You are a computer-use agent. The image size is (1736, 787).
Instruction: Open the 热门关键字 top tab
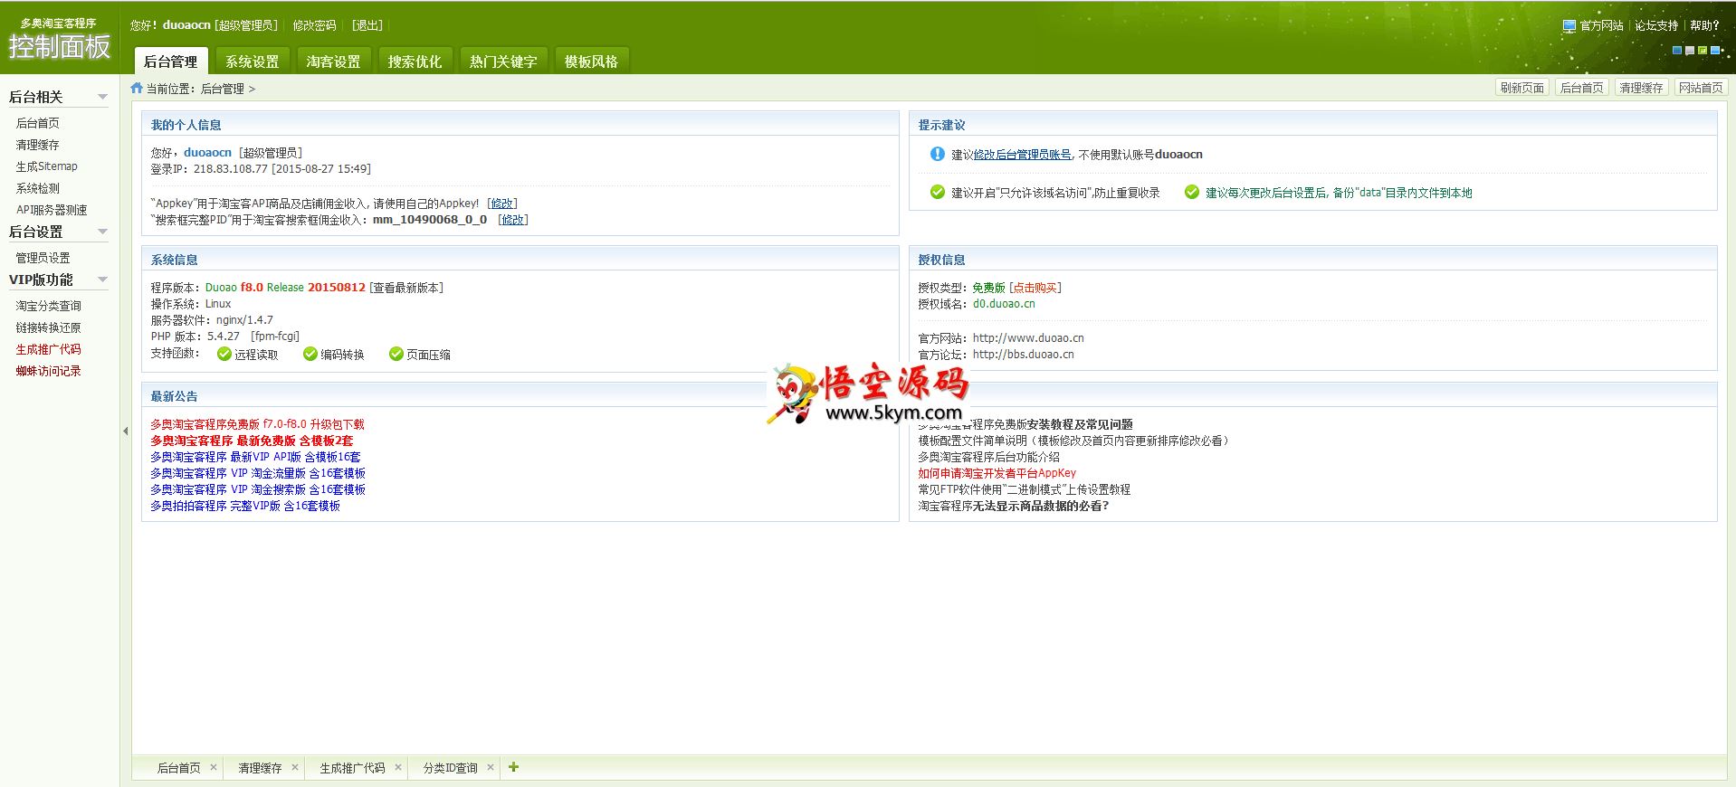[503, 61]
